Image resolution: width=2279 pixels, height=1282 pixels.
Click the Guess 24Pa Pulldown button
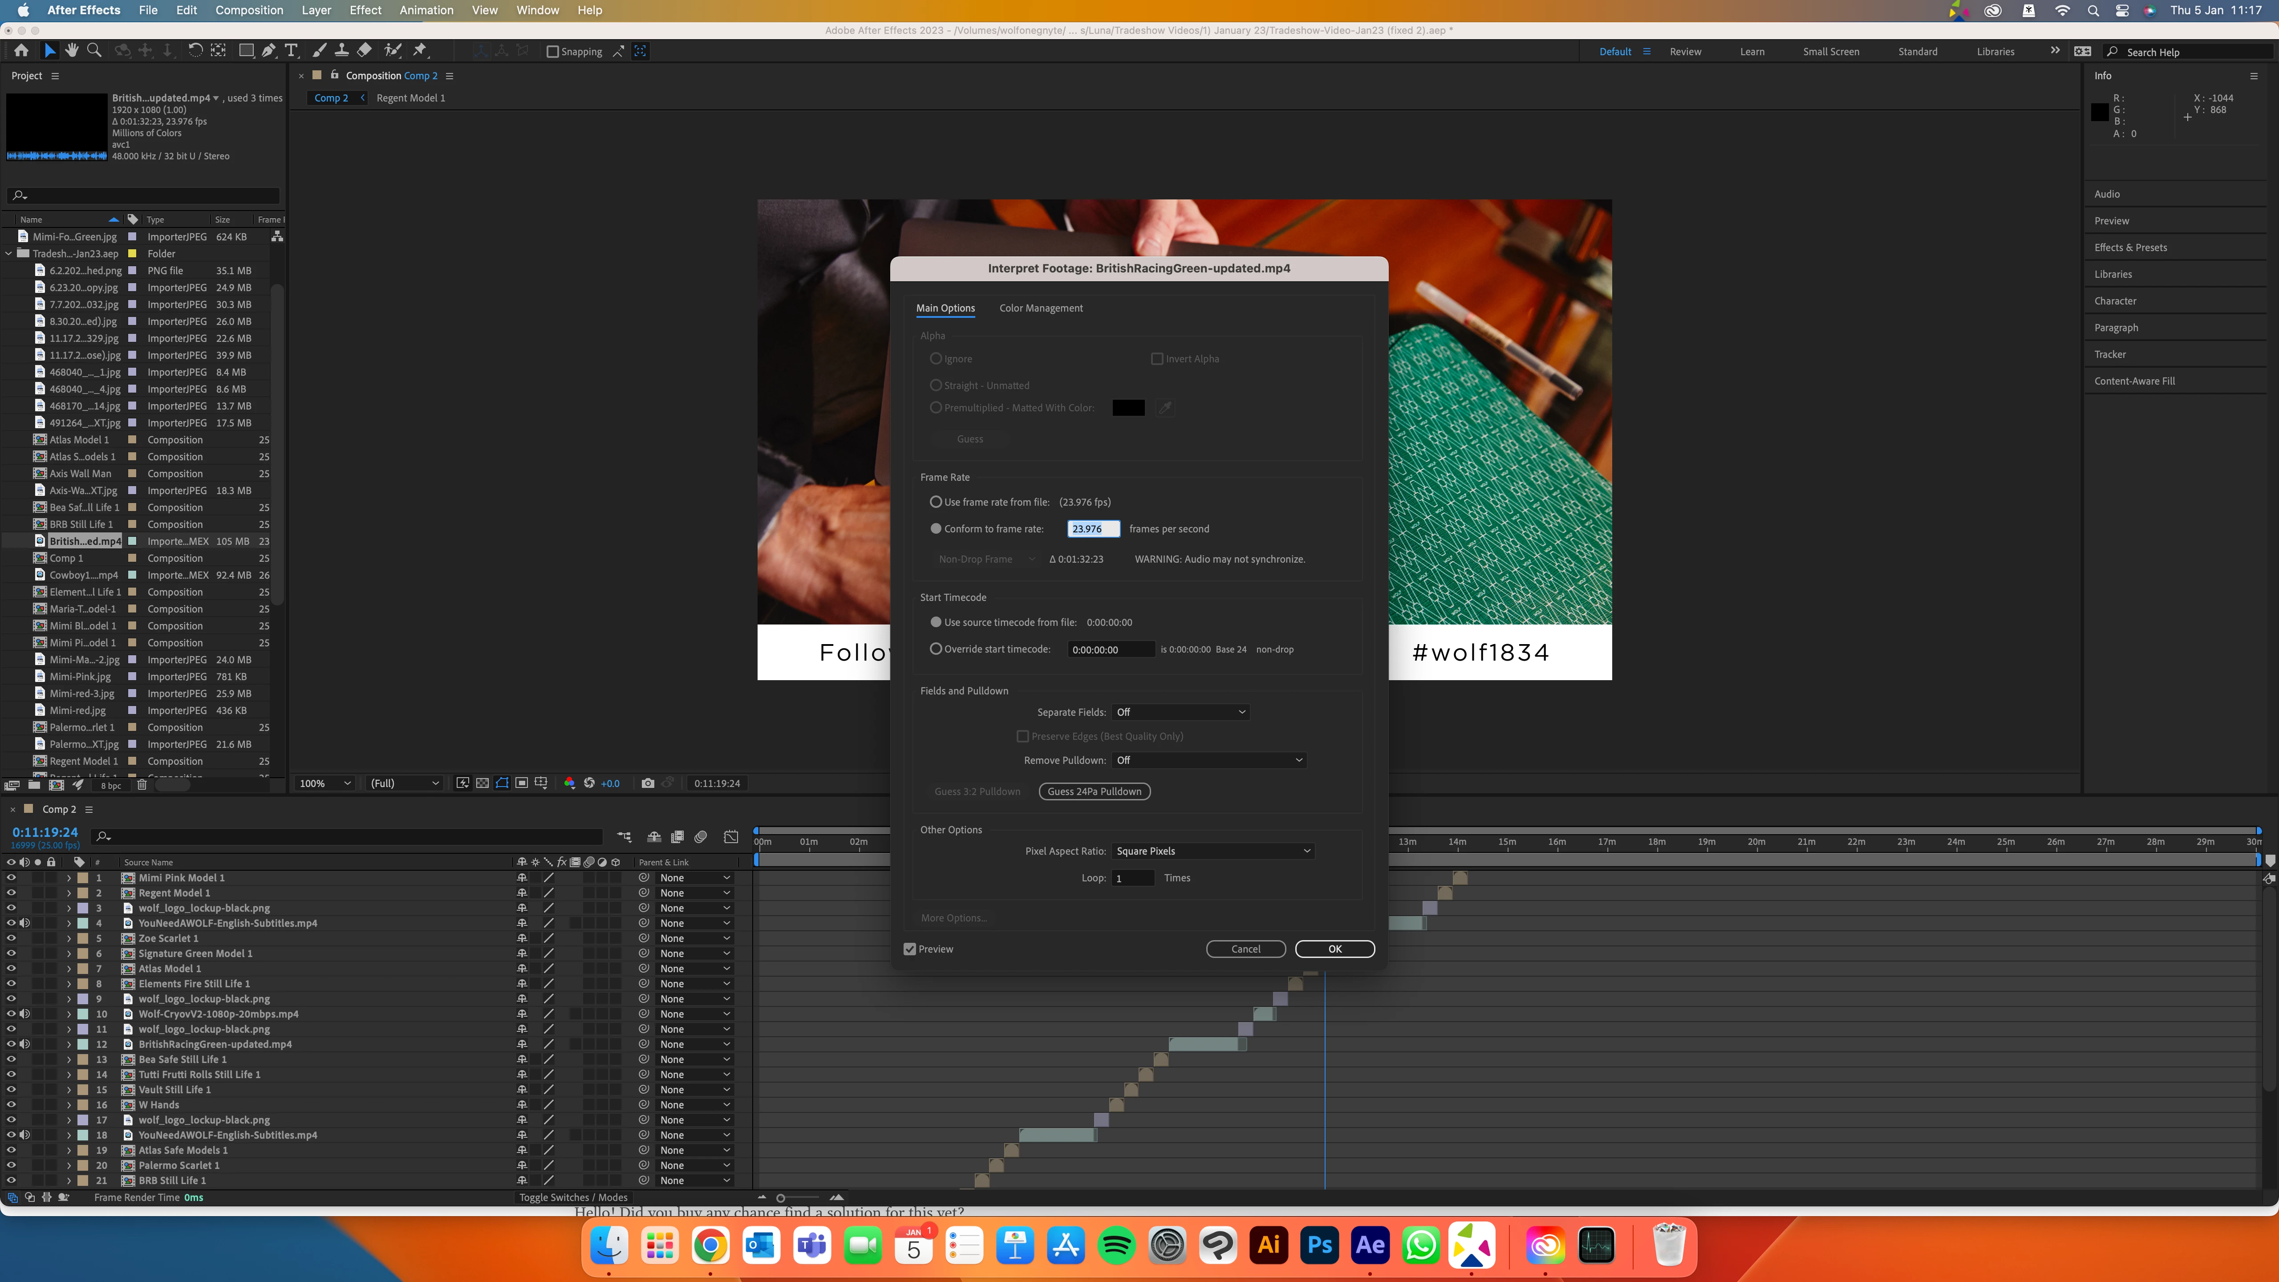pos(1094,791)
